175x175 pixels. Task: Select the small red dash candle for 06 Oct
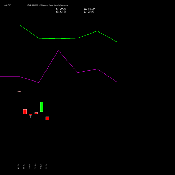coord(19,91)
